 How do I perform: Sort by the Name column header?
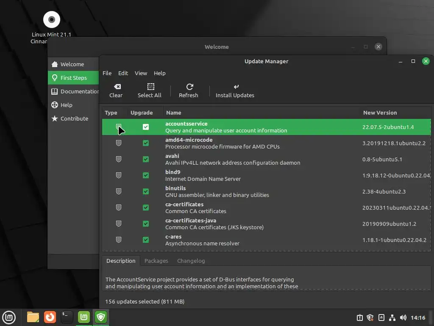click(262, 113)
